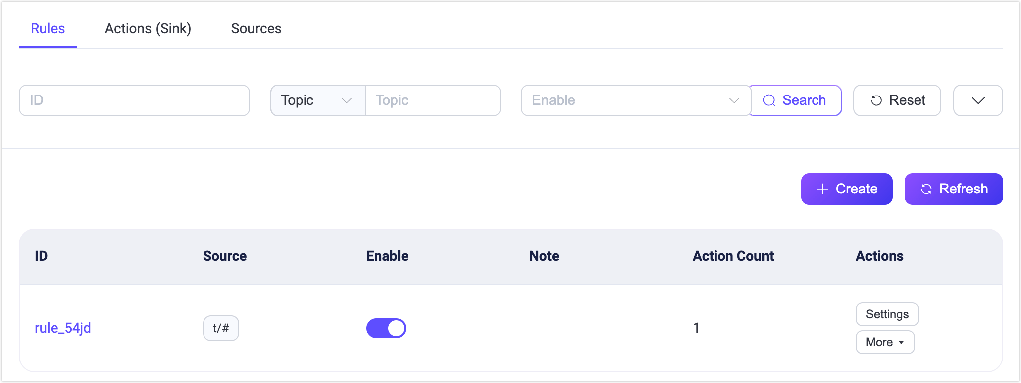Switch to the Actions (Sink) tab
This screenshot has width=1021, height=383.
pyautogui.click(x=148, y=29)
